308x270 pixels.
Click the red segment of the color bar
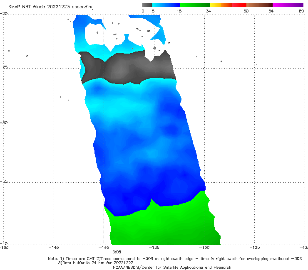(x=239, y=5)
